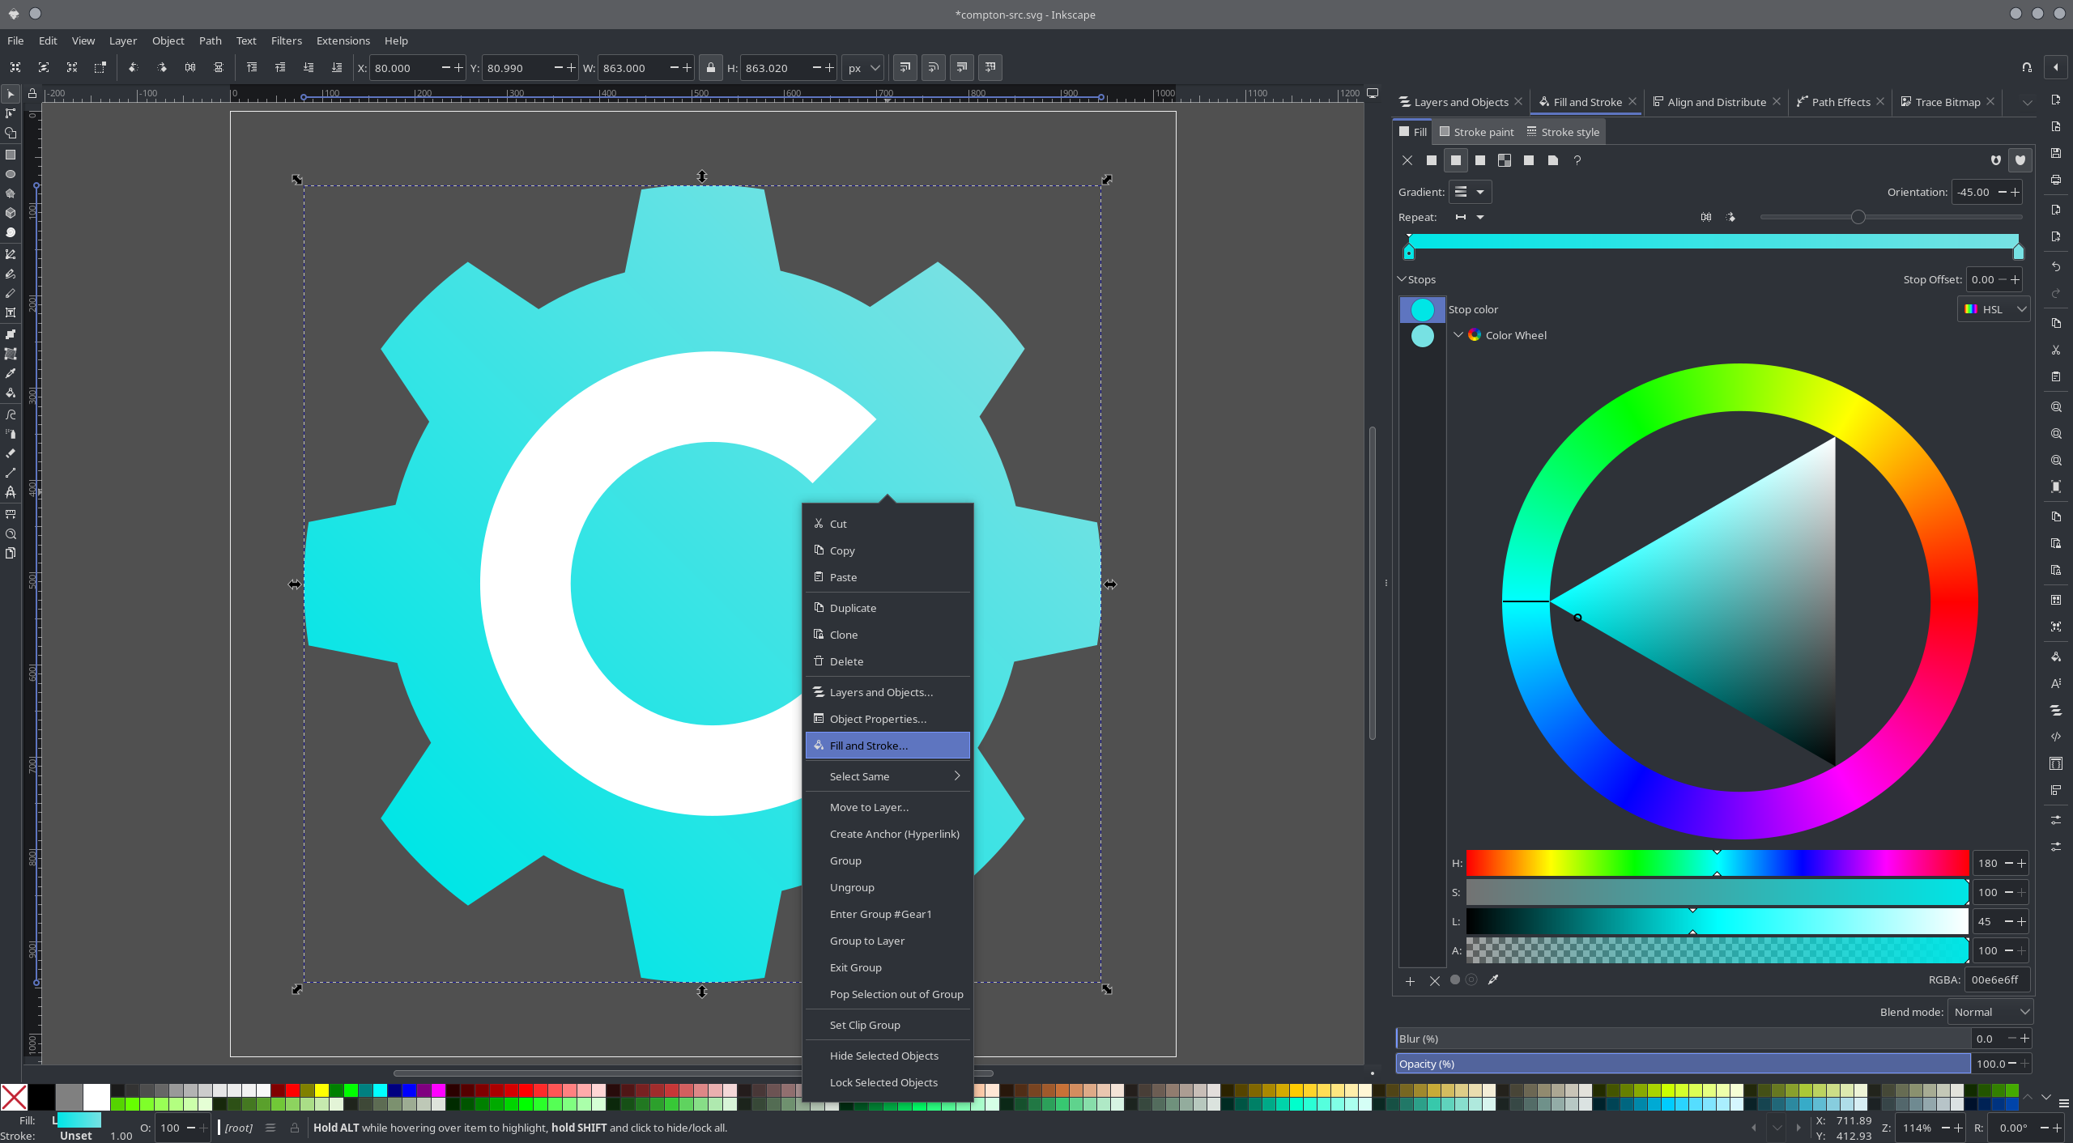The image size is (2073, 1143).
Task: Select the Paint Bucket tool
Action: pyautogui.click(x=11, y=393)
